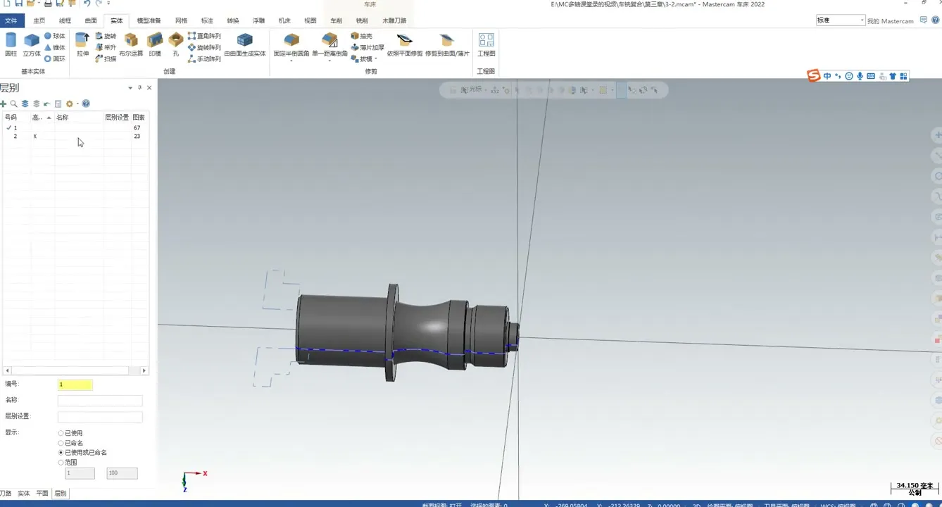Open help in the 层别 panel
The height and width of the screenshot is (507, 942).
pos(86,104)
